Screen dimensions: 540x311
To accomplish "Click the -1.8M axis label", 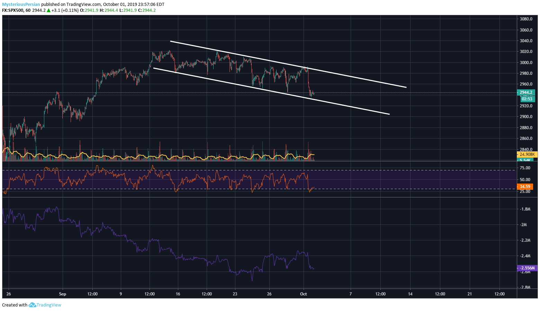I will click(525, 209).
